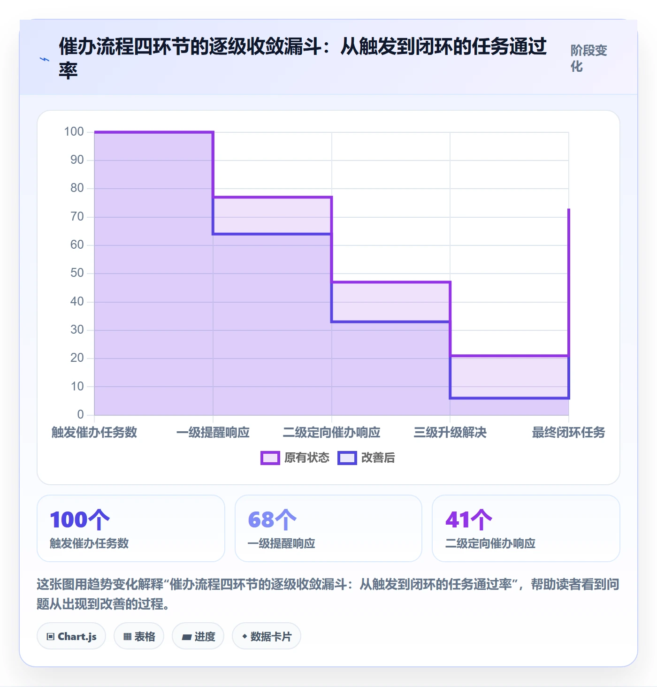Select the 数据卡片 tag chip

click(267, 636)
